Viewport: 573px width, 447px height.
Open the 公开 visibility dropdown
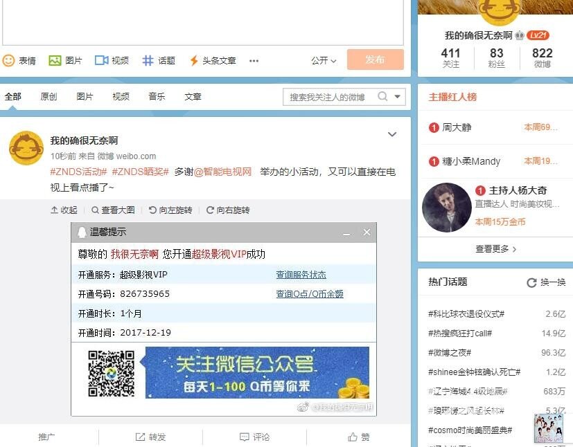[324, 61]
